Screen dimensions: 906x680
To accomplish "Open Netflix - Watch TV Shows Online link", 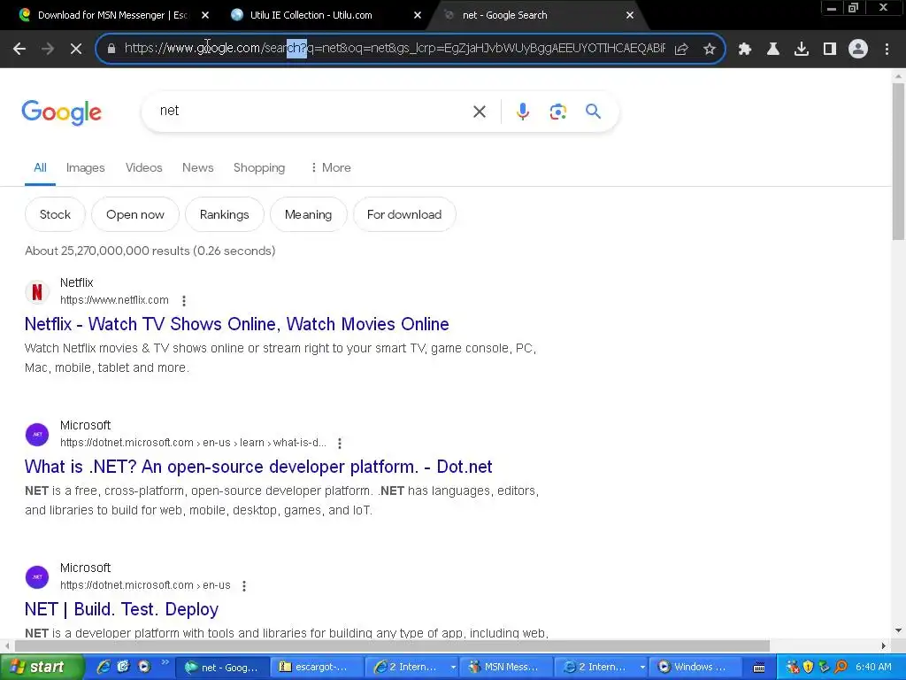I will (236, 324).
